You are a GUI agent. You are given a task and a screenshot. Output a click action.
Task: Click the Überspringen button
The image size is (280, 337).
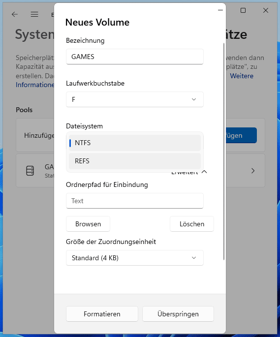[178, 314]
